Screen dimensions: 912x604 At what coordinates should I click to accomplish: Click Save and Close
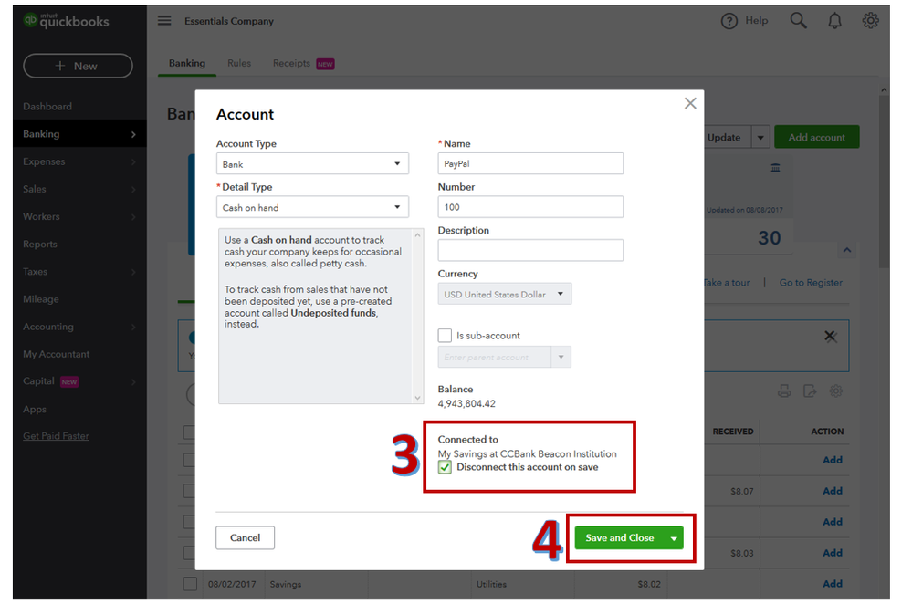point(620,538)
